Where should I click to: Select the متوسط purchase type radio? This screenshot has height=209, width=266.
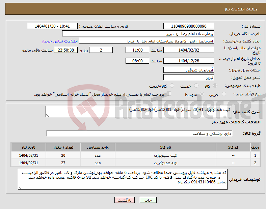[x=202, y=94]
